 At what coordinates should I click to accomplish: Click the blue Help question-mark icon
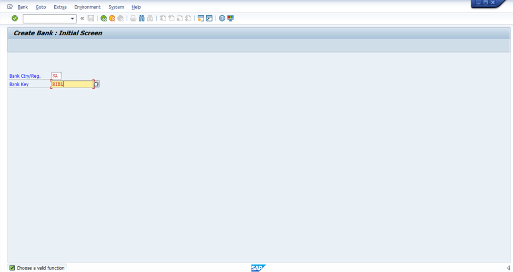point(222,18)
